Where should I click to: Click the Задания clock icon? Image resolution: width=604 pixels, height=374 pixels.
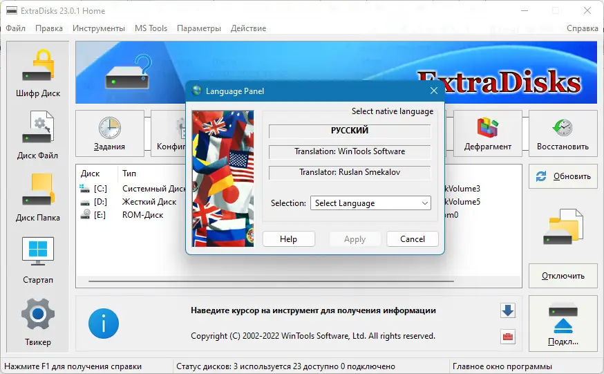(109, 128)
